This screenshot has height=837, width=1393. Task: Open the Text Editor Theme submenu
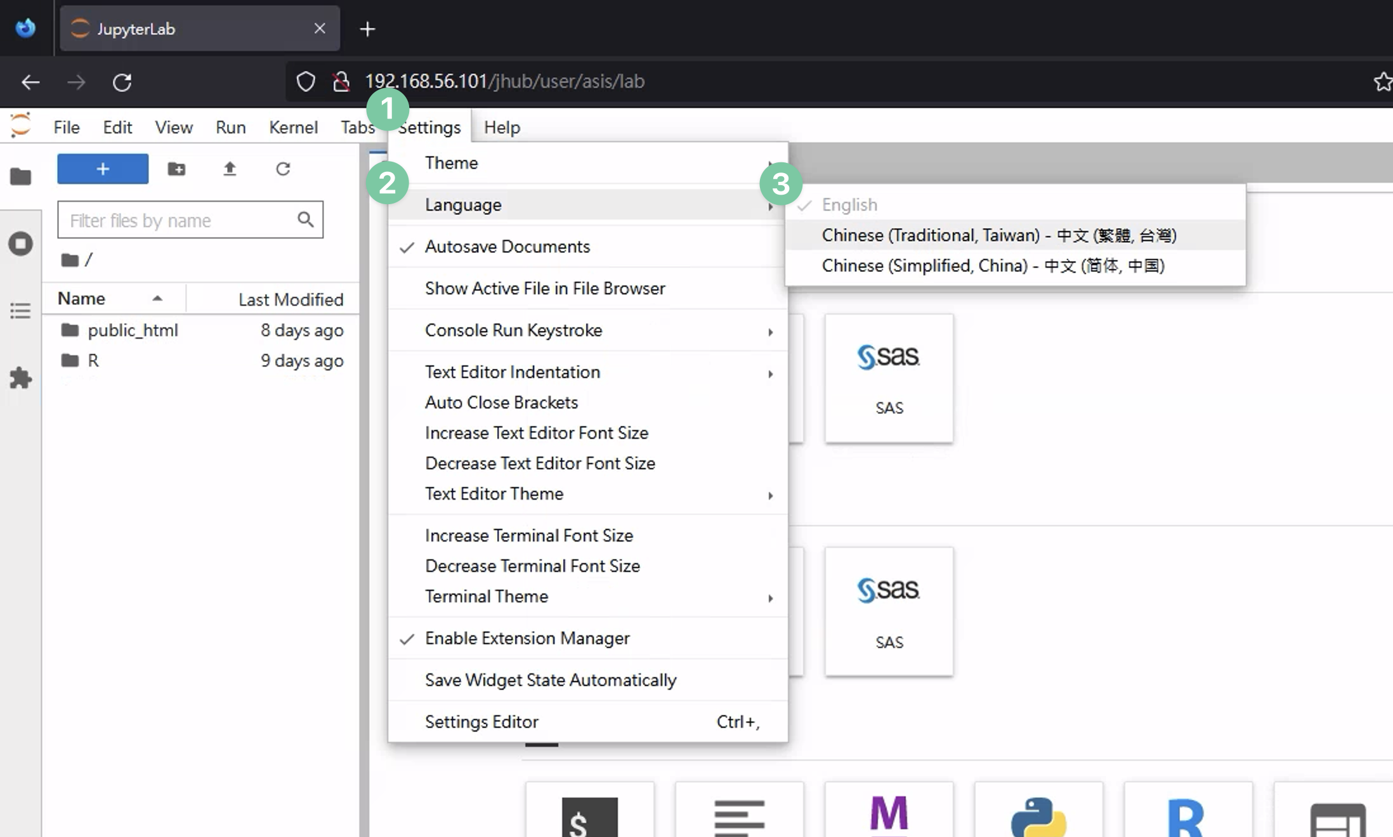494,494
